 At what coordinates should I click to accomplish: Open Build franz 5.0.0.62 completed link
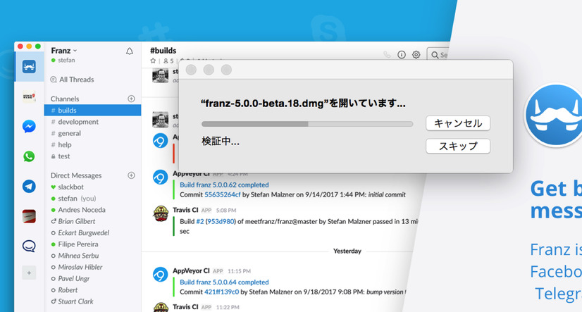pos(224,185)
